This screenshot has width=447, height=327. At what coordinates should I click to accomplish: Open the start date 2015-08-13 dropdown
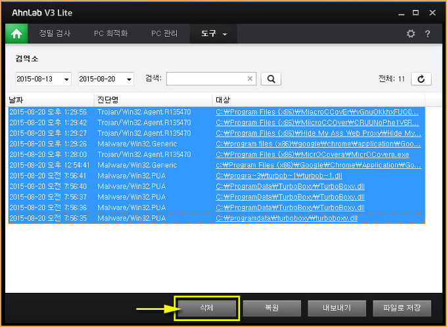(66, 79)
